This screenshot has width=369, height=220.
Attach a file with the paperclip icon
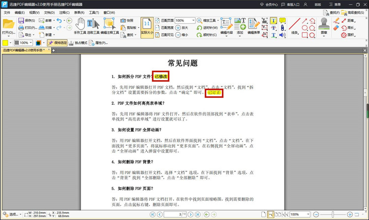tap(282, 28)
